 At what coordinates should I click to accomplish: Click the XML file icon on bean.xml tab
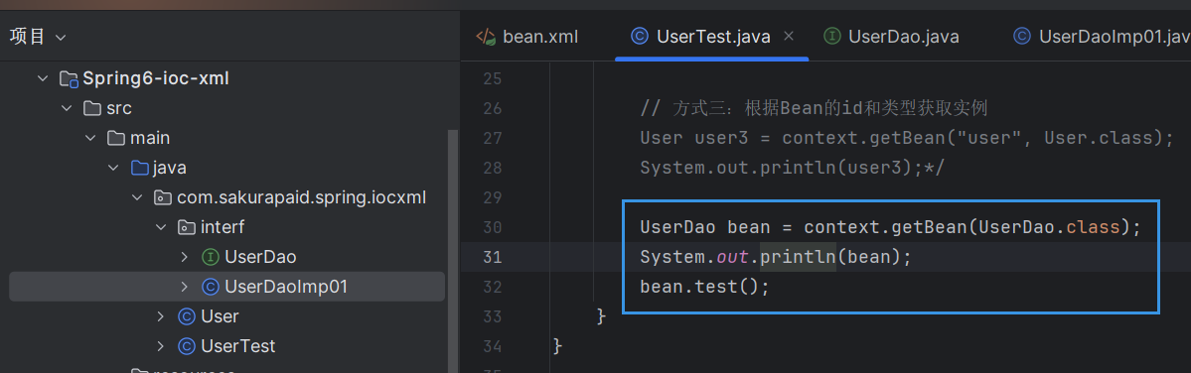pyautogui.click(x=486, y=37)
